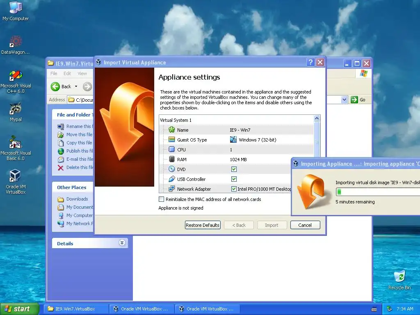Enable Reinitialize the MAC address checkbox
420x315 pixels.
(161, 199)
